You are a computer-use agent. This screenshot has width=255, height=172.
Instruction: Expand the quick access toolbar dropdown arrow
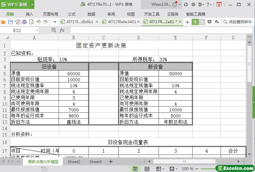[x=55, y=22]
